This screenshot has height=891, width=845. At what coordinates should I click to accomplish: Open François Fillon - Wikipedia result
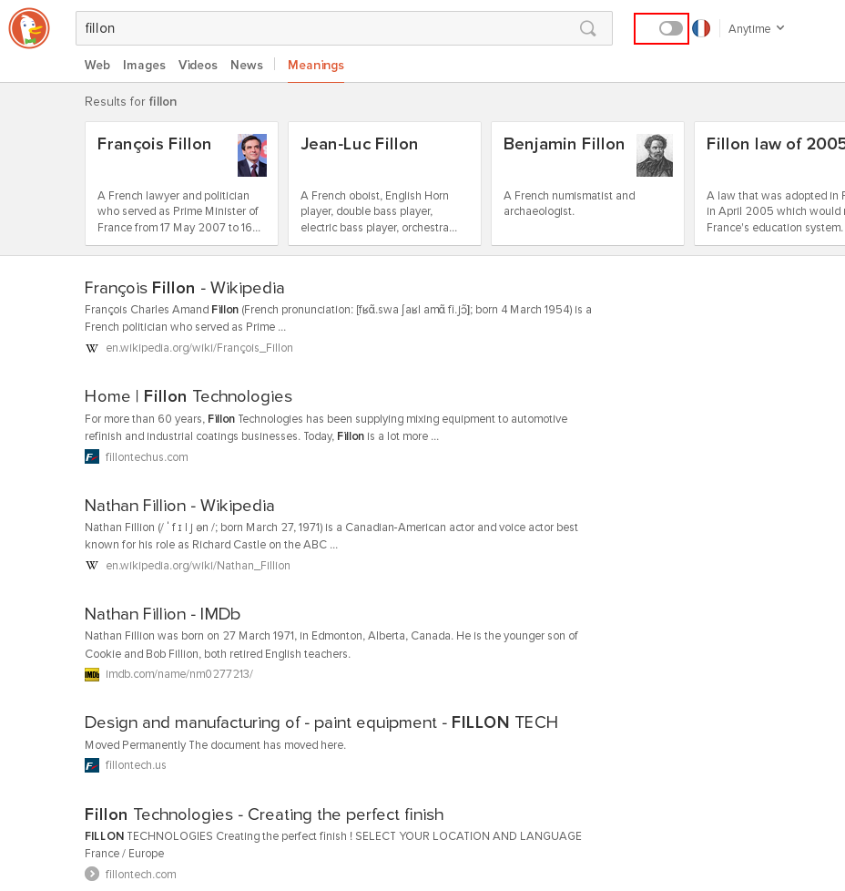[185, 288]
